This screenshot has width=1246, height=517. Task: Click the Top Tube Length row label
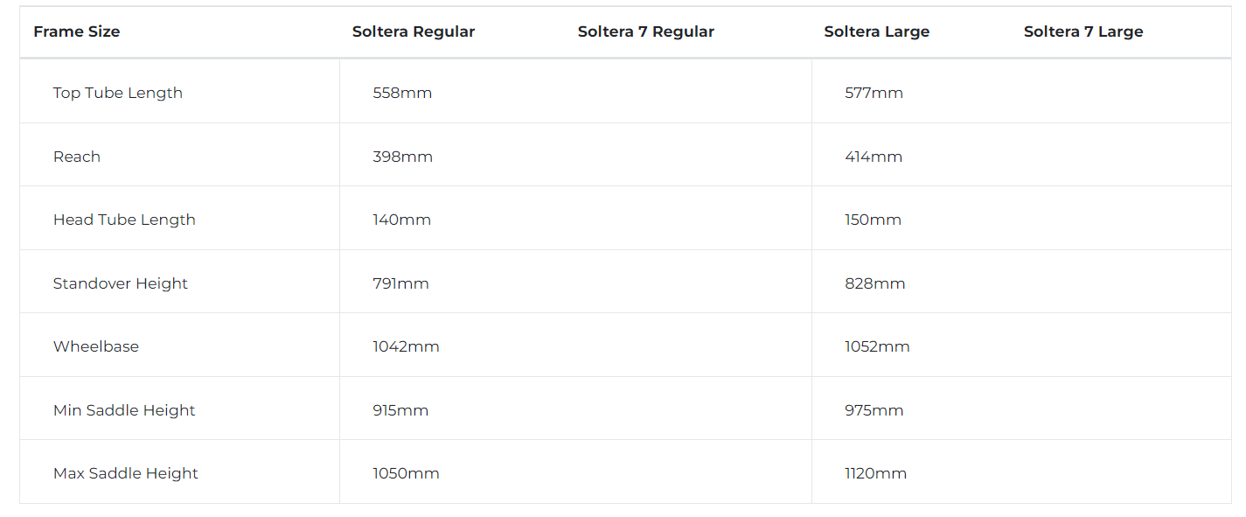(118, 93)
